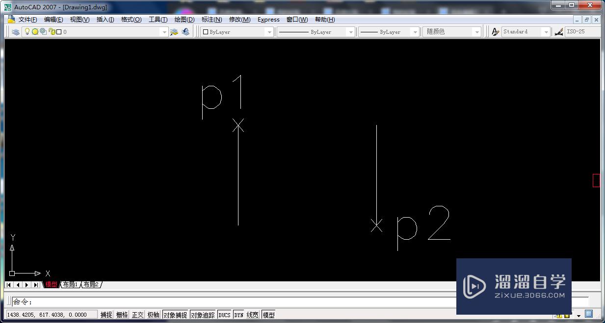This screenshot has width=605, height=323.
Task: Open the layer selection dropdown
Action: pyautogui.click(x=164, y=31)
